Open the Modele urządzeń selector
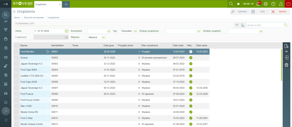Viewport: 292px width, 127px height. click(x=261, y=31)
